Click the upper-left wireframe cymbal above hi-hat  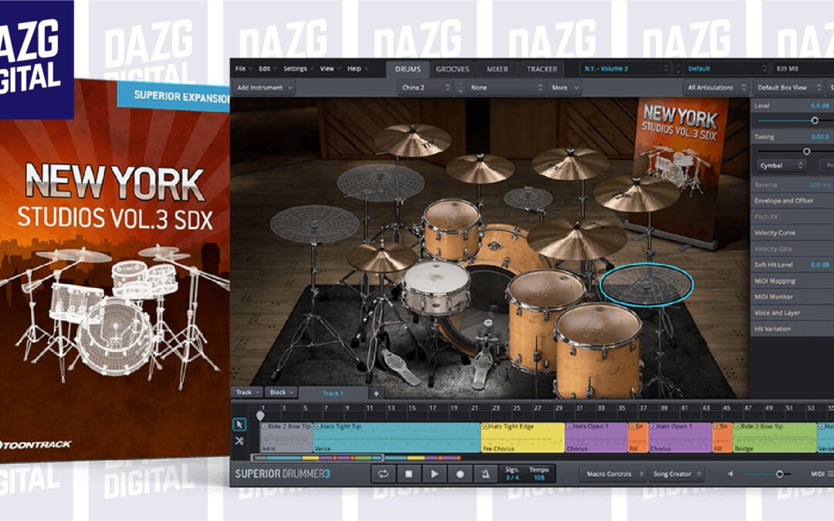click(380, 182)
